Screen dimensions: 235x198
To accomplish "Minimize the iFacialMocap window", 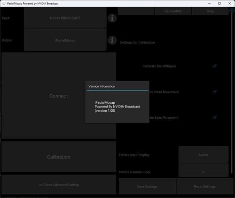I will pos(210,3).
